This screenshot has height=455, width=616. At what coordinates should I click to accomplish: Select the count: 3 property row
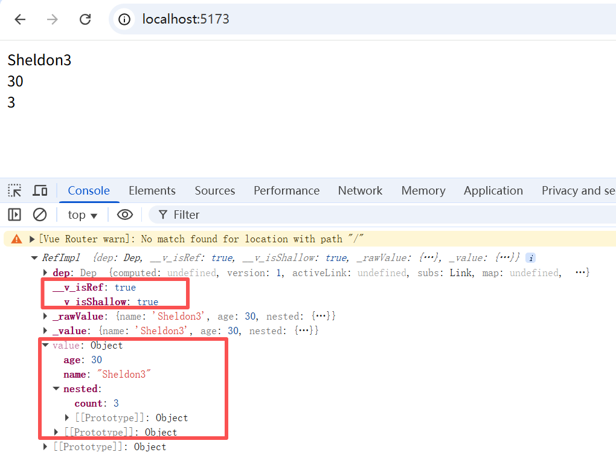[97, 404]
